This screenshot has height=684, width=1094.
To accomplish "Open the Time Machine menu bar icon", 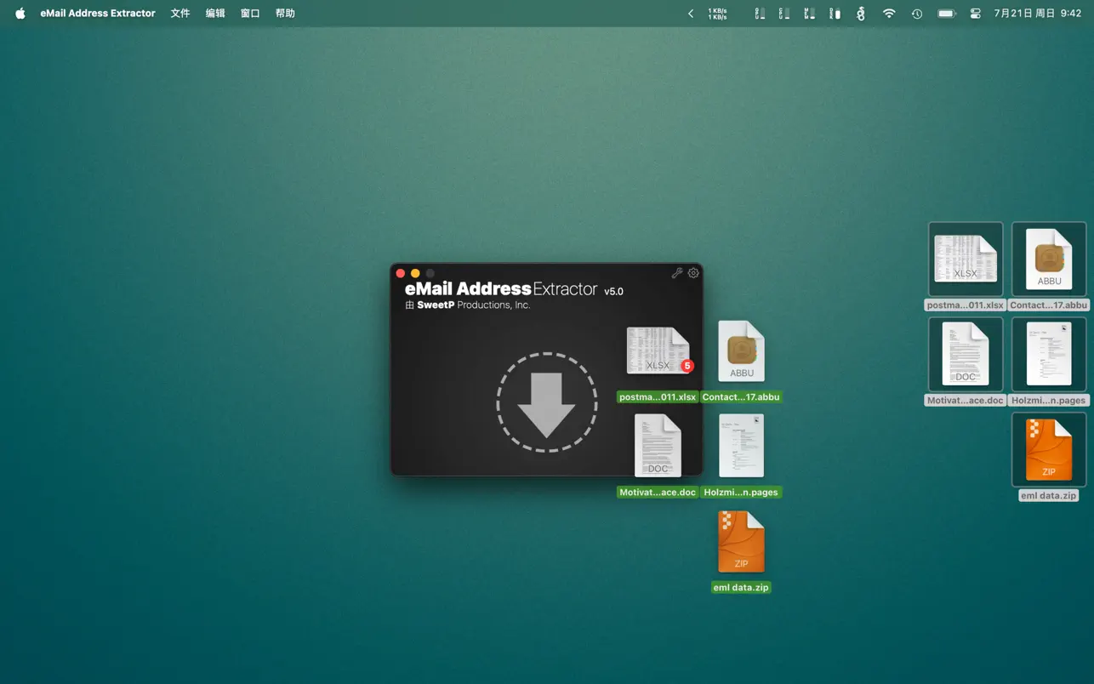I will click(x=917, y=14).
